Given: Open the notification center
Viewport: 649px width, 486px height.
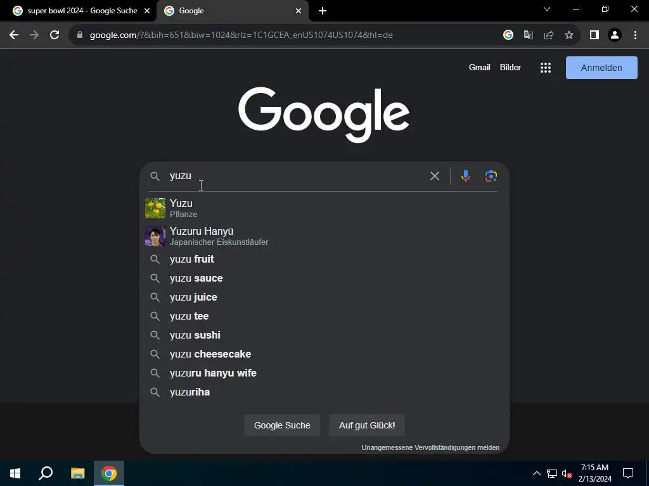Looking at the screenshot, I should pos(628,473).
